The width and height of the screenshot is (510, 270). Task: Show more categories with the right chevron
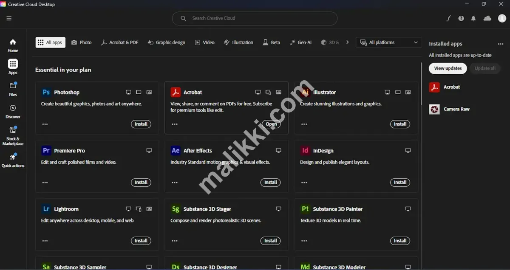tap(347, 42)
